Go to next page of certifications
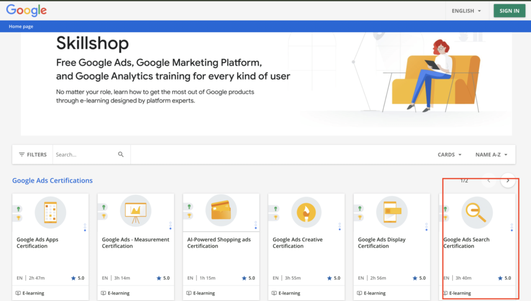 coord(508,180)
